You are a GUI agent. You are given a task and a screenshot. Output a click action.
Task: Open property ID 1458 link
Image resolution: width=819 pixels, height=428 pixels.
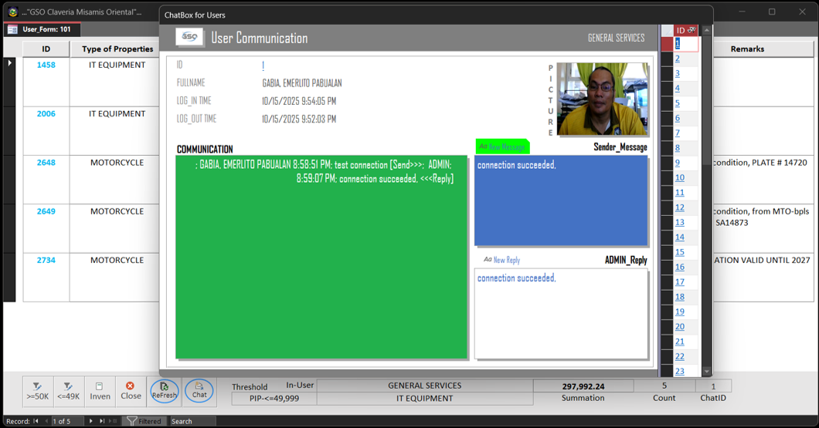pyautogui.click(x=46, y=65)
